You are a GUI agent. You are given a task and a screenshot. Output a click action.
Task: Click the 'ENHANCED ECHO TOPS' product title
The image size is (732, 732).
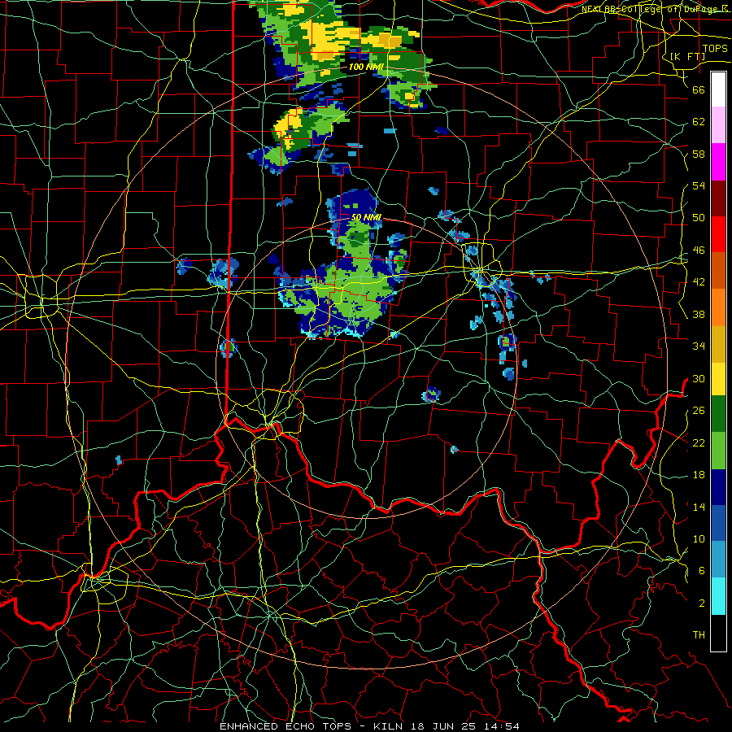285,726
